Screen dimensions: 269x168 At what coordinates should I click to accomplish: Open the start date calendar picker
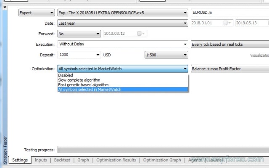coord(227,23)
